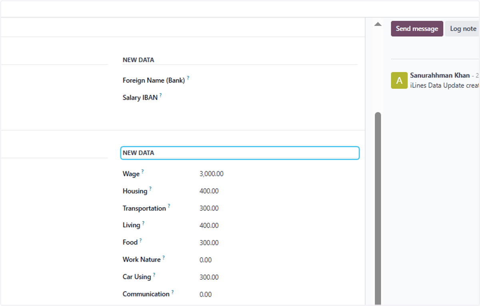480x306 pixels.
Task: Click the help icon next to Salary IBAN
Action: pos(161,95)
